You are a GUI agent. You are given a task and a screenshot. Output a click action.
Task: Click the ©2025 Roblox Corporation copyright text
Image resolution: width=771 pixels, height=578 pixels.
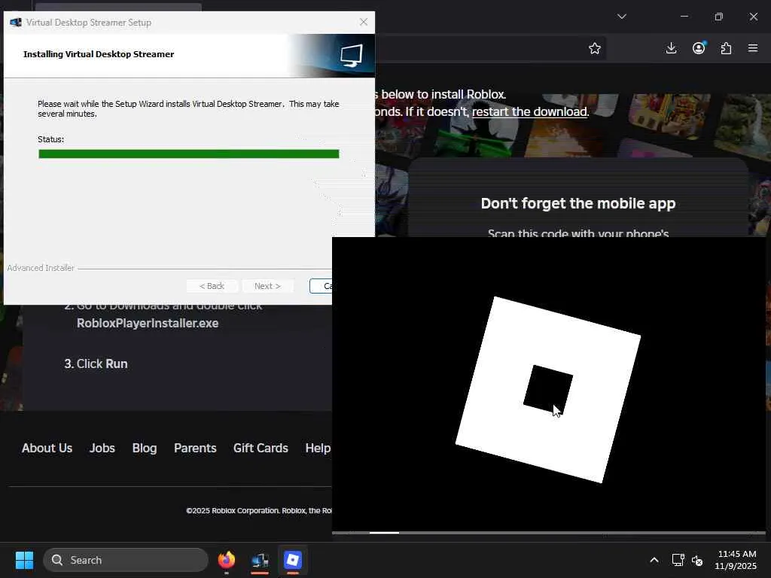(x=259, y=511)
